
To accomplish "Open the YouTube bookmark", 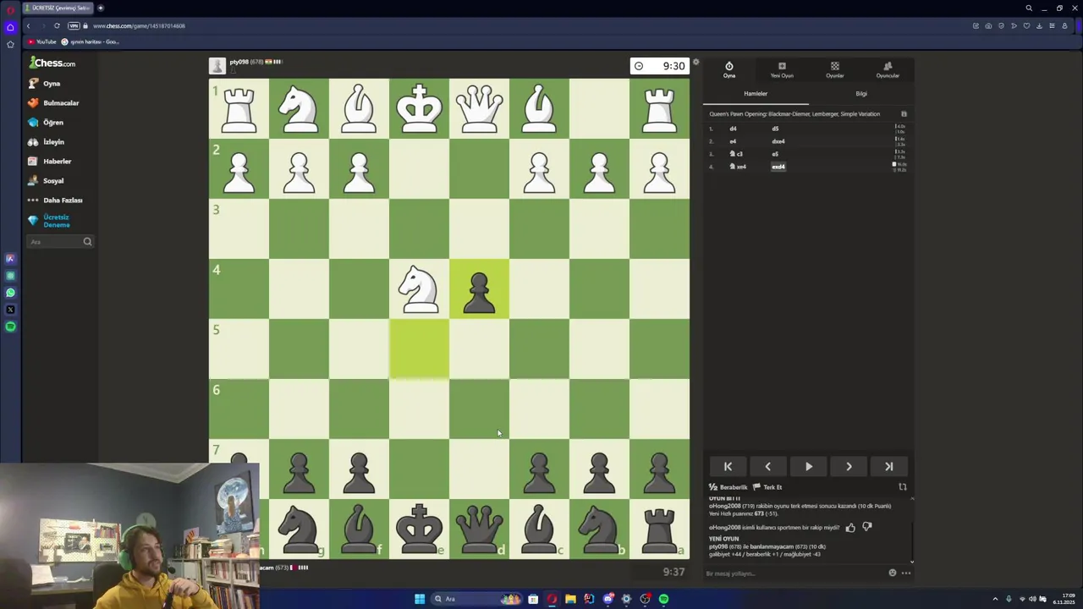I will (42, 41).
